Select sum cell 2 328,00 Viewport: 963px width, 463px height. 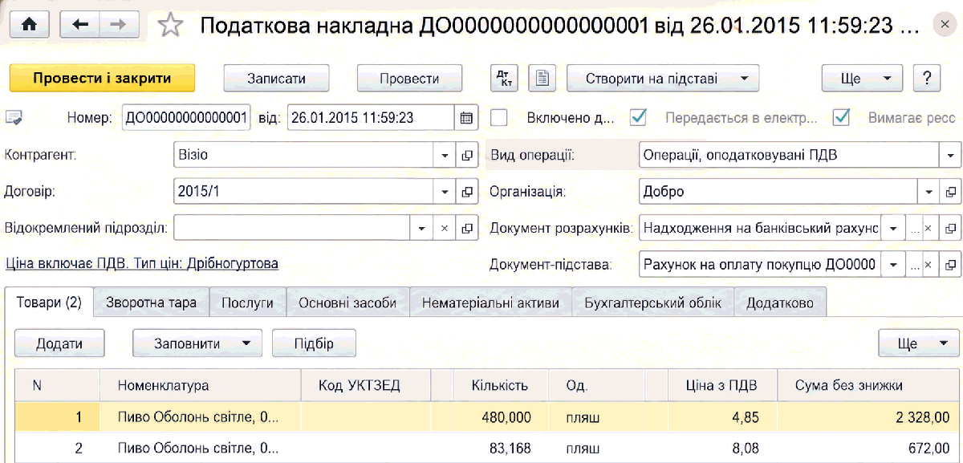click(x=870, y=416)
